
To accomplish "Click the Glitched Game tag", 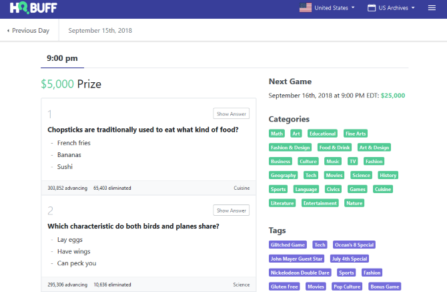I will [x=288, y=245].
